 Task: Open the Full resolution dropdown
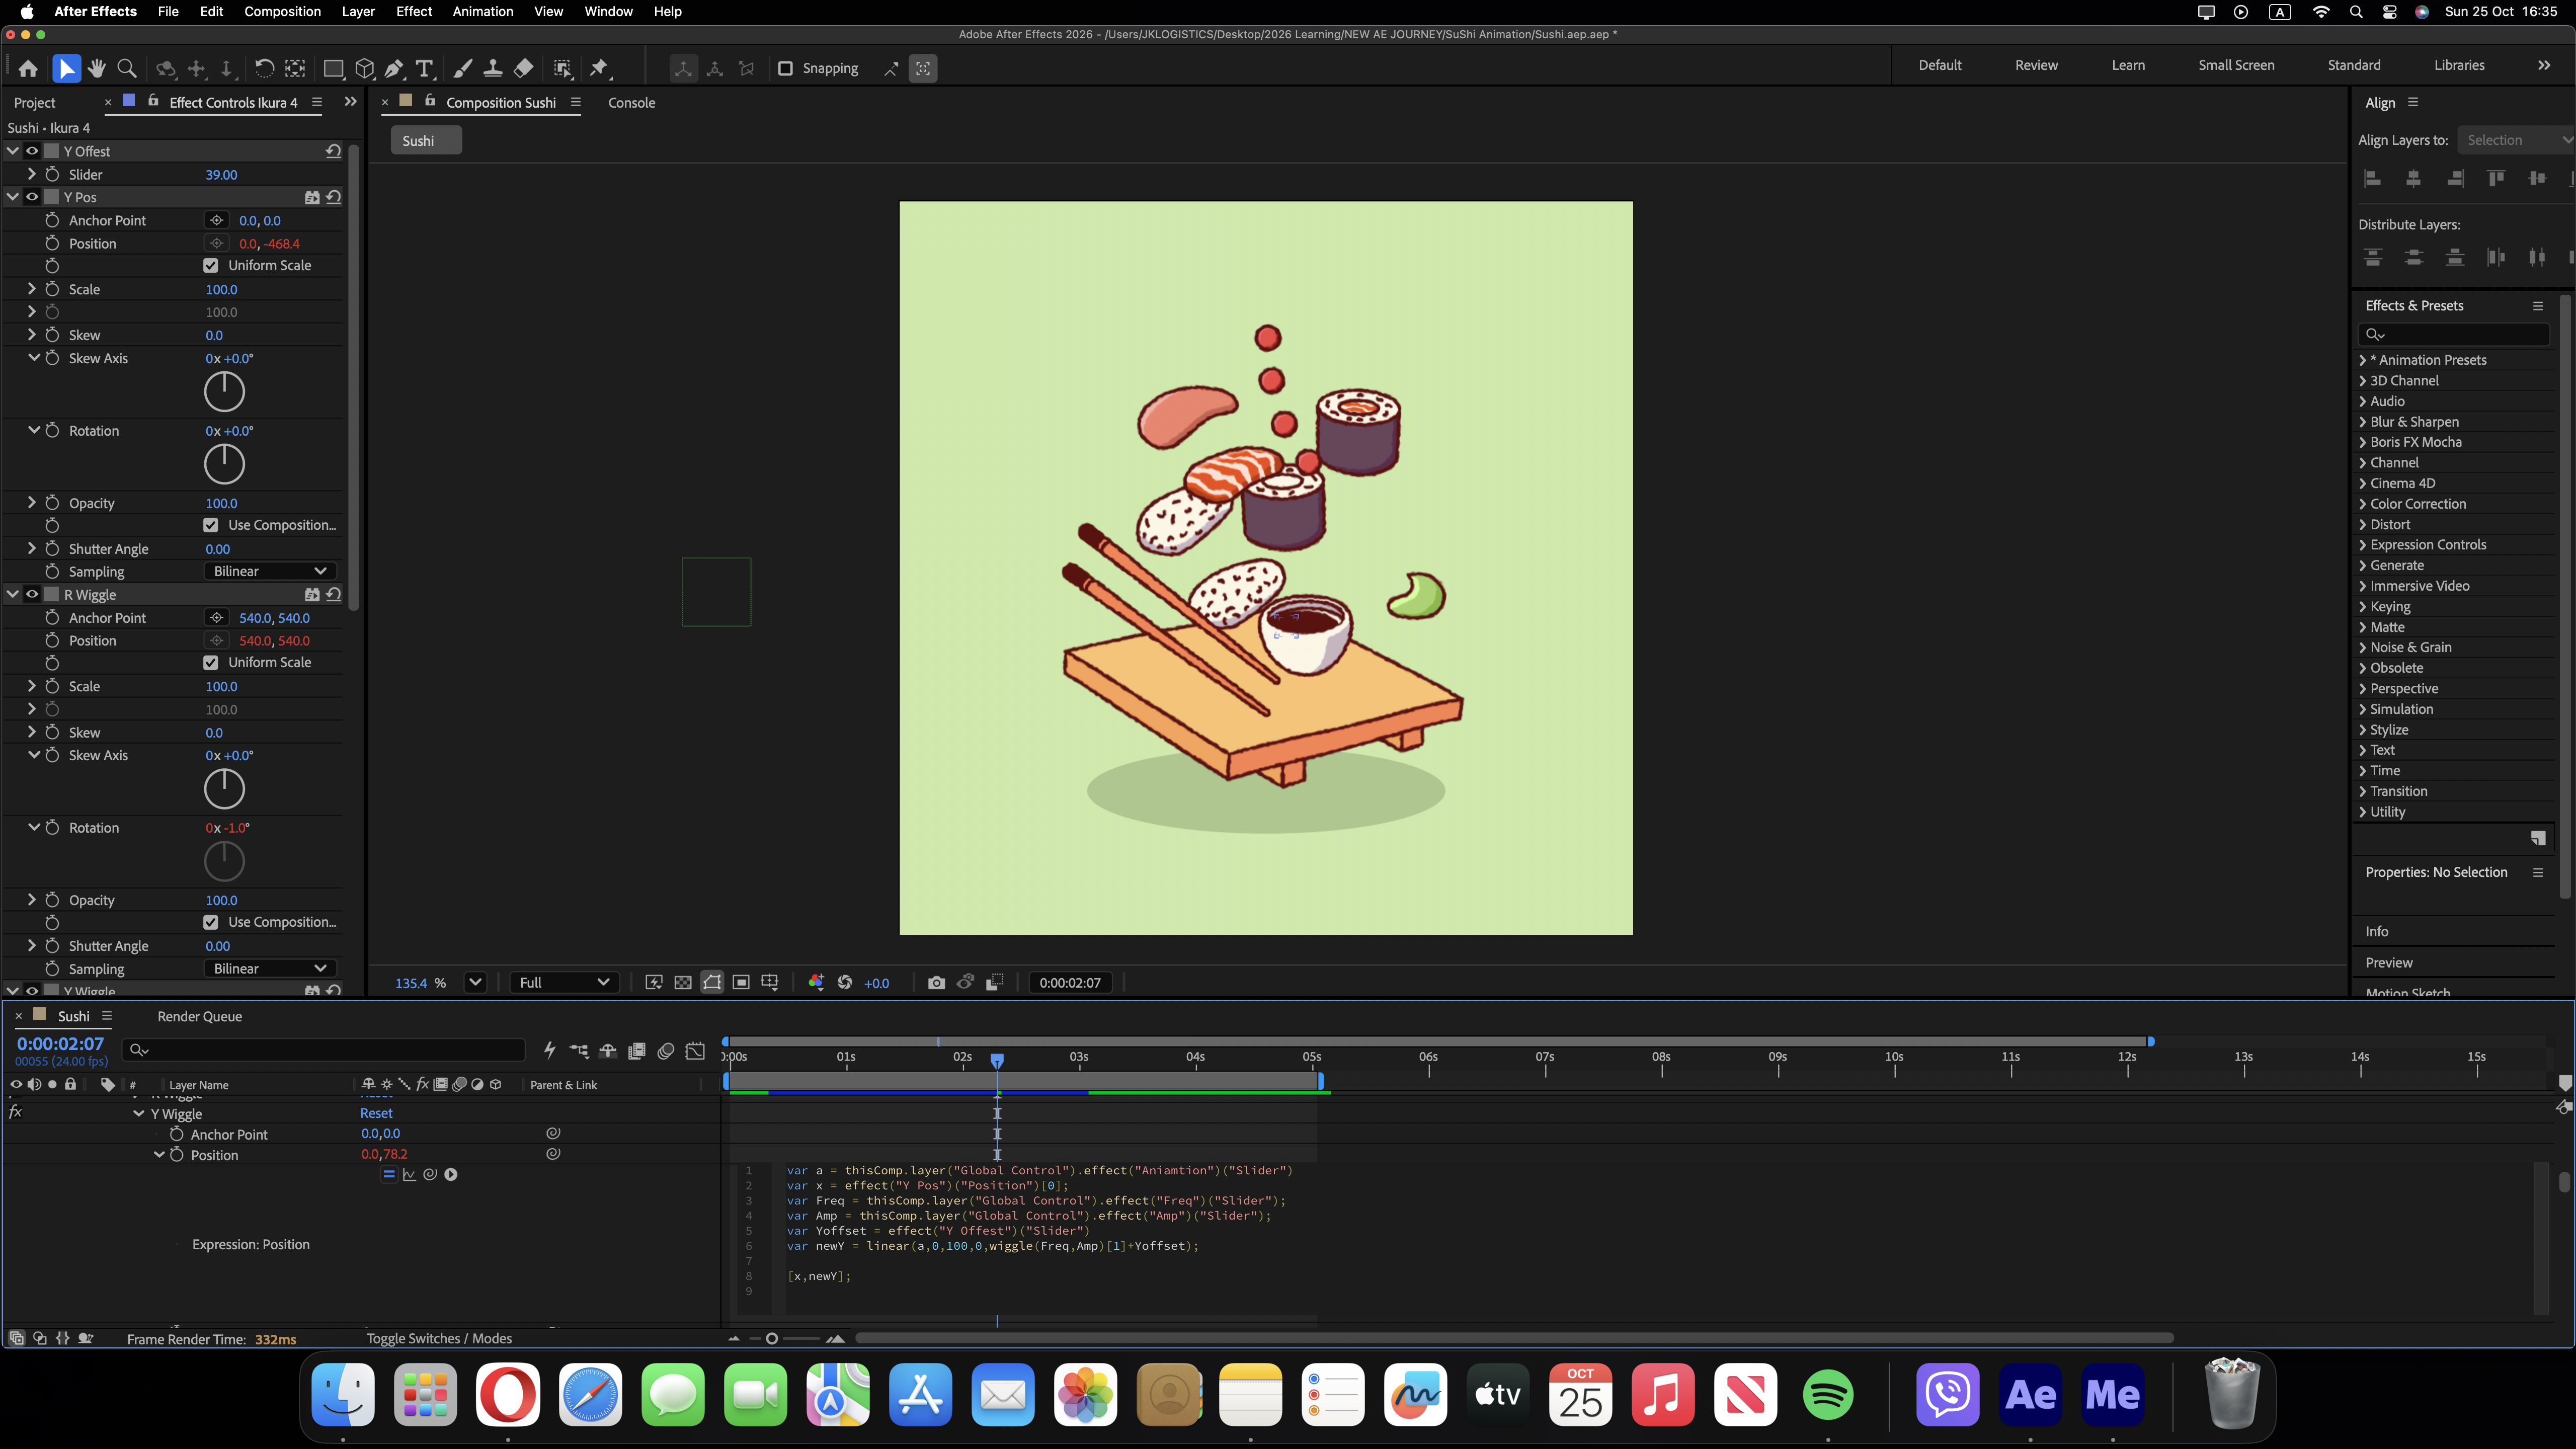(564, 983)
